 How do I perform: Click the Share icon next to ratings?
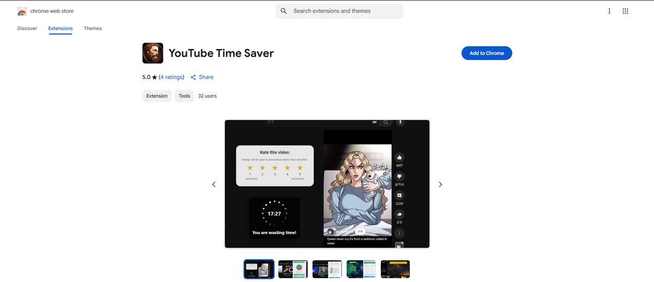click(x=193, y=77)
